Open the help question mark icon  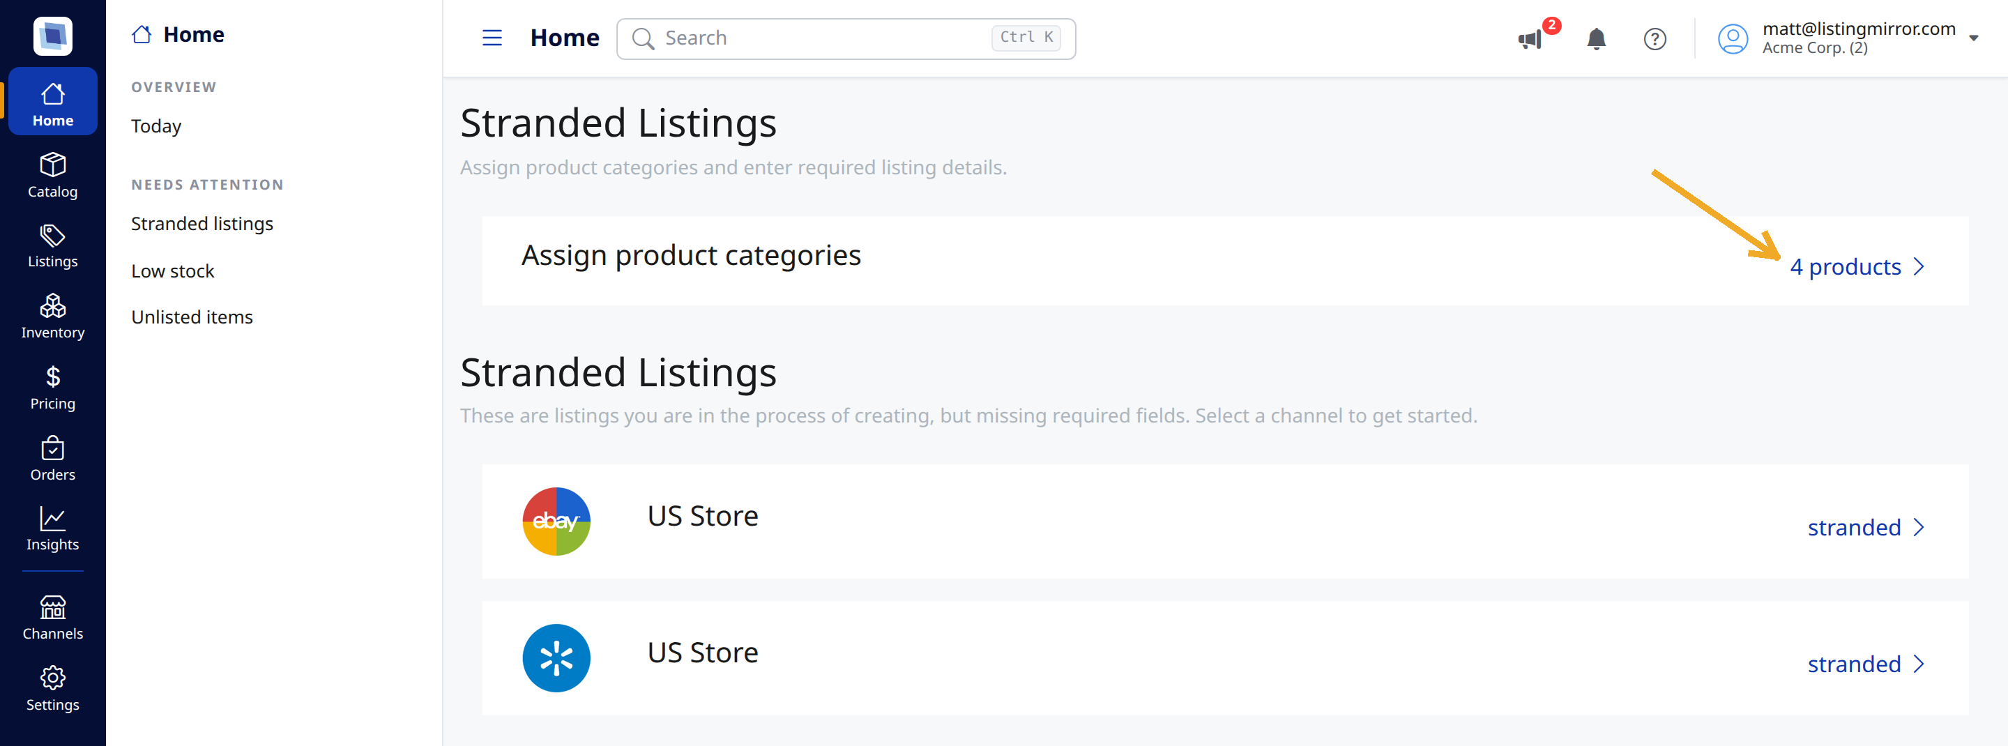1654,39
